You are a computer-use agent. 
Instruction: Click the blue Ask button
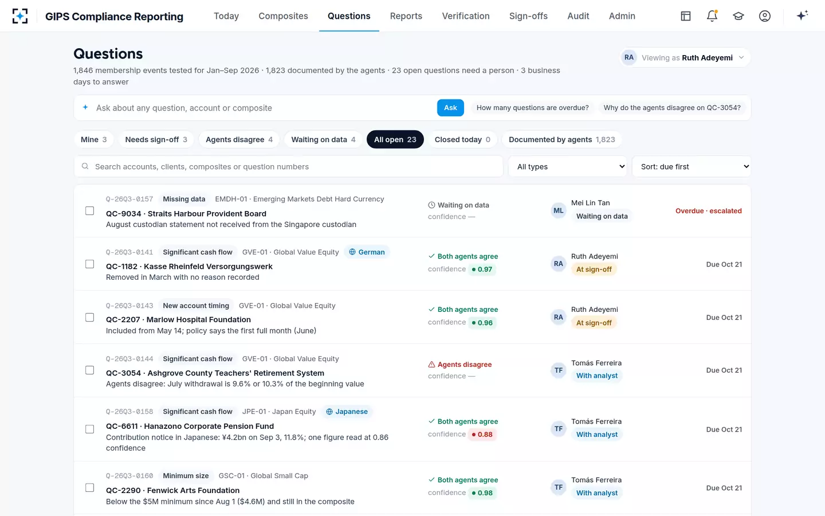point(450,108)
